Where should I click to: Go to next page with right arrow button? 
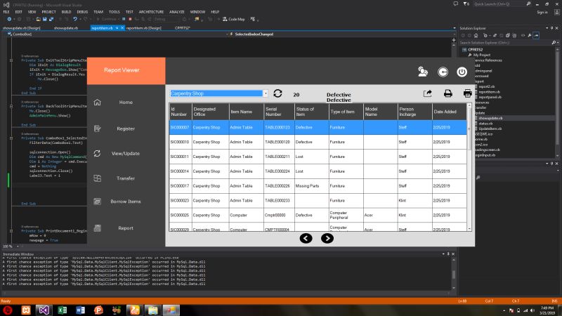(x=327, y=238)
